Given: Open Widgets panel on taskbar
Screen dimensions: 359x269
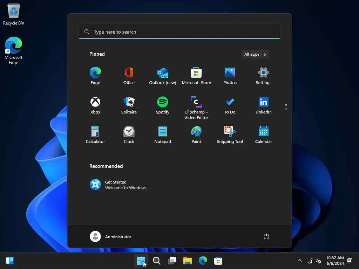Looking at the screenshot, I should [x=10, y=261].
